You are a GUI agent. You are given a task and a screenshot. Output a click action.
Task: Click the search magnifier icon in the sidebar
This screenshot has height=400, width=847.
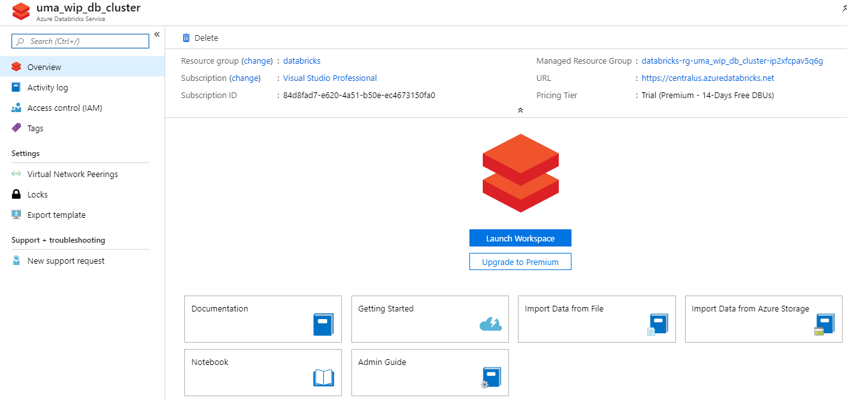(x=20, y=41)
